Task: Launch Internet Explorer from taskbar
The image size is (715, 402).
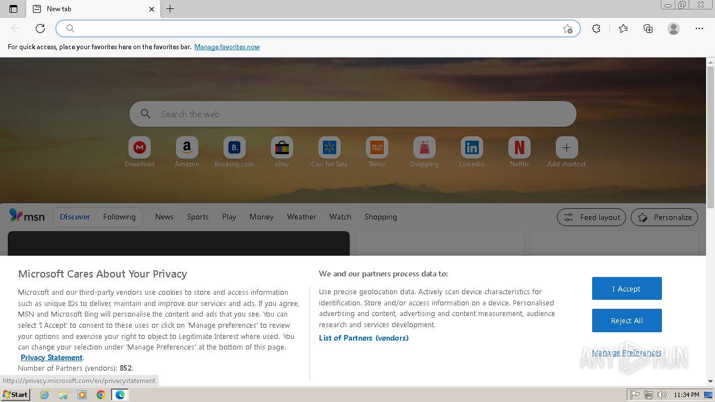Action: click(x=45, y=395)
